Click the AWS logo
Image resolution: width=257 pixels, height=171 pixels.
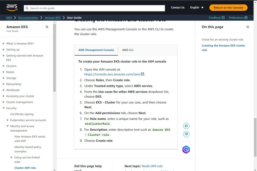point(12,8)
